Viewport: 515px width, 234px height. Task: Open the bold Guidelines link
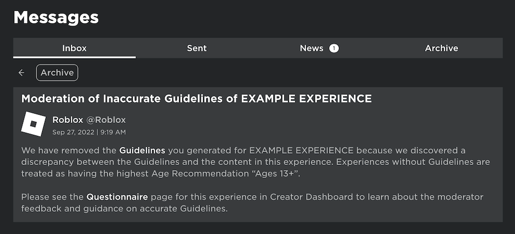click(142, 150)
